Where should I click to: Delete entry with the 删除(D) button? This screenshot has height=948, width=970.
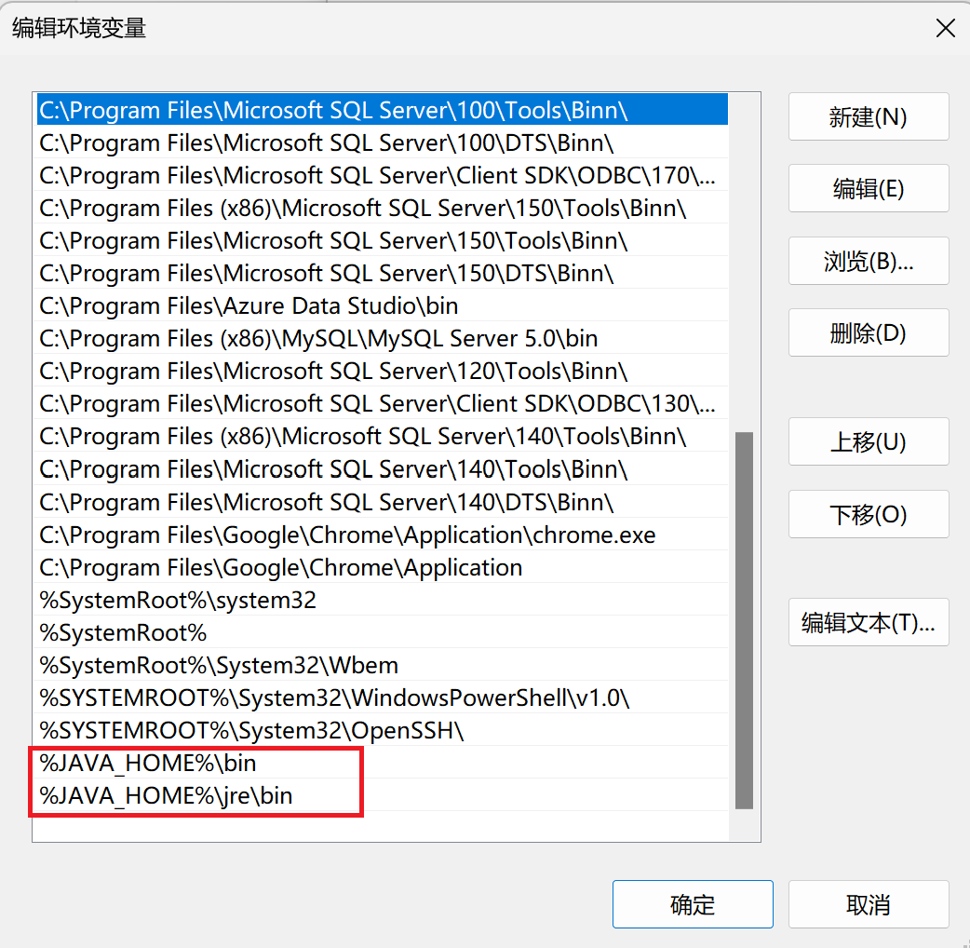click(x=869, y=332)
